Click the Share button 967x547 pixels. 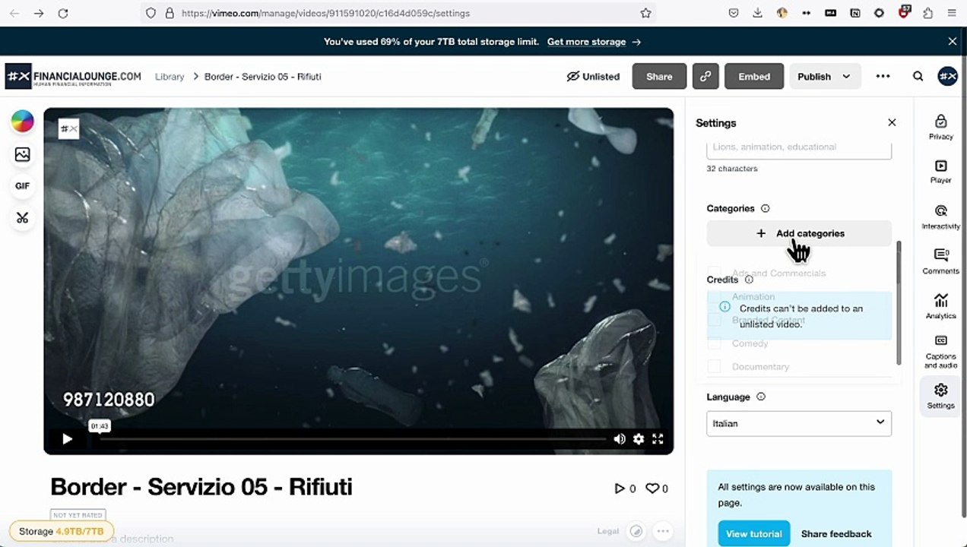click(x=659, y=76)
